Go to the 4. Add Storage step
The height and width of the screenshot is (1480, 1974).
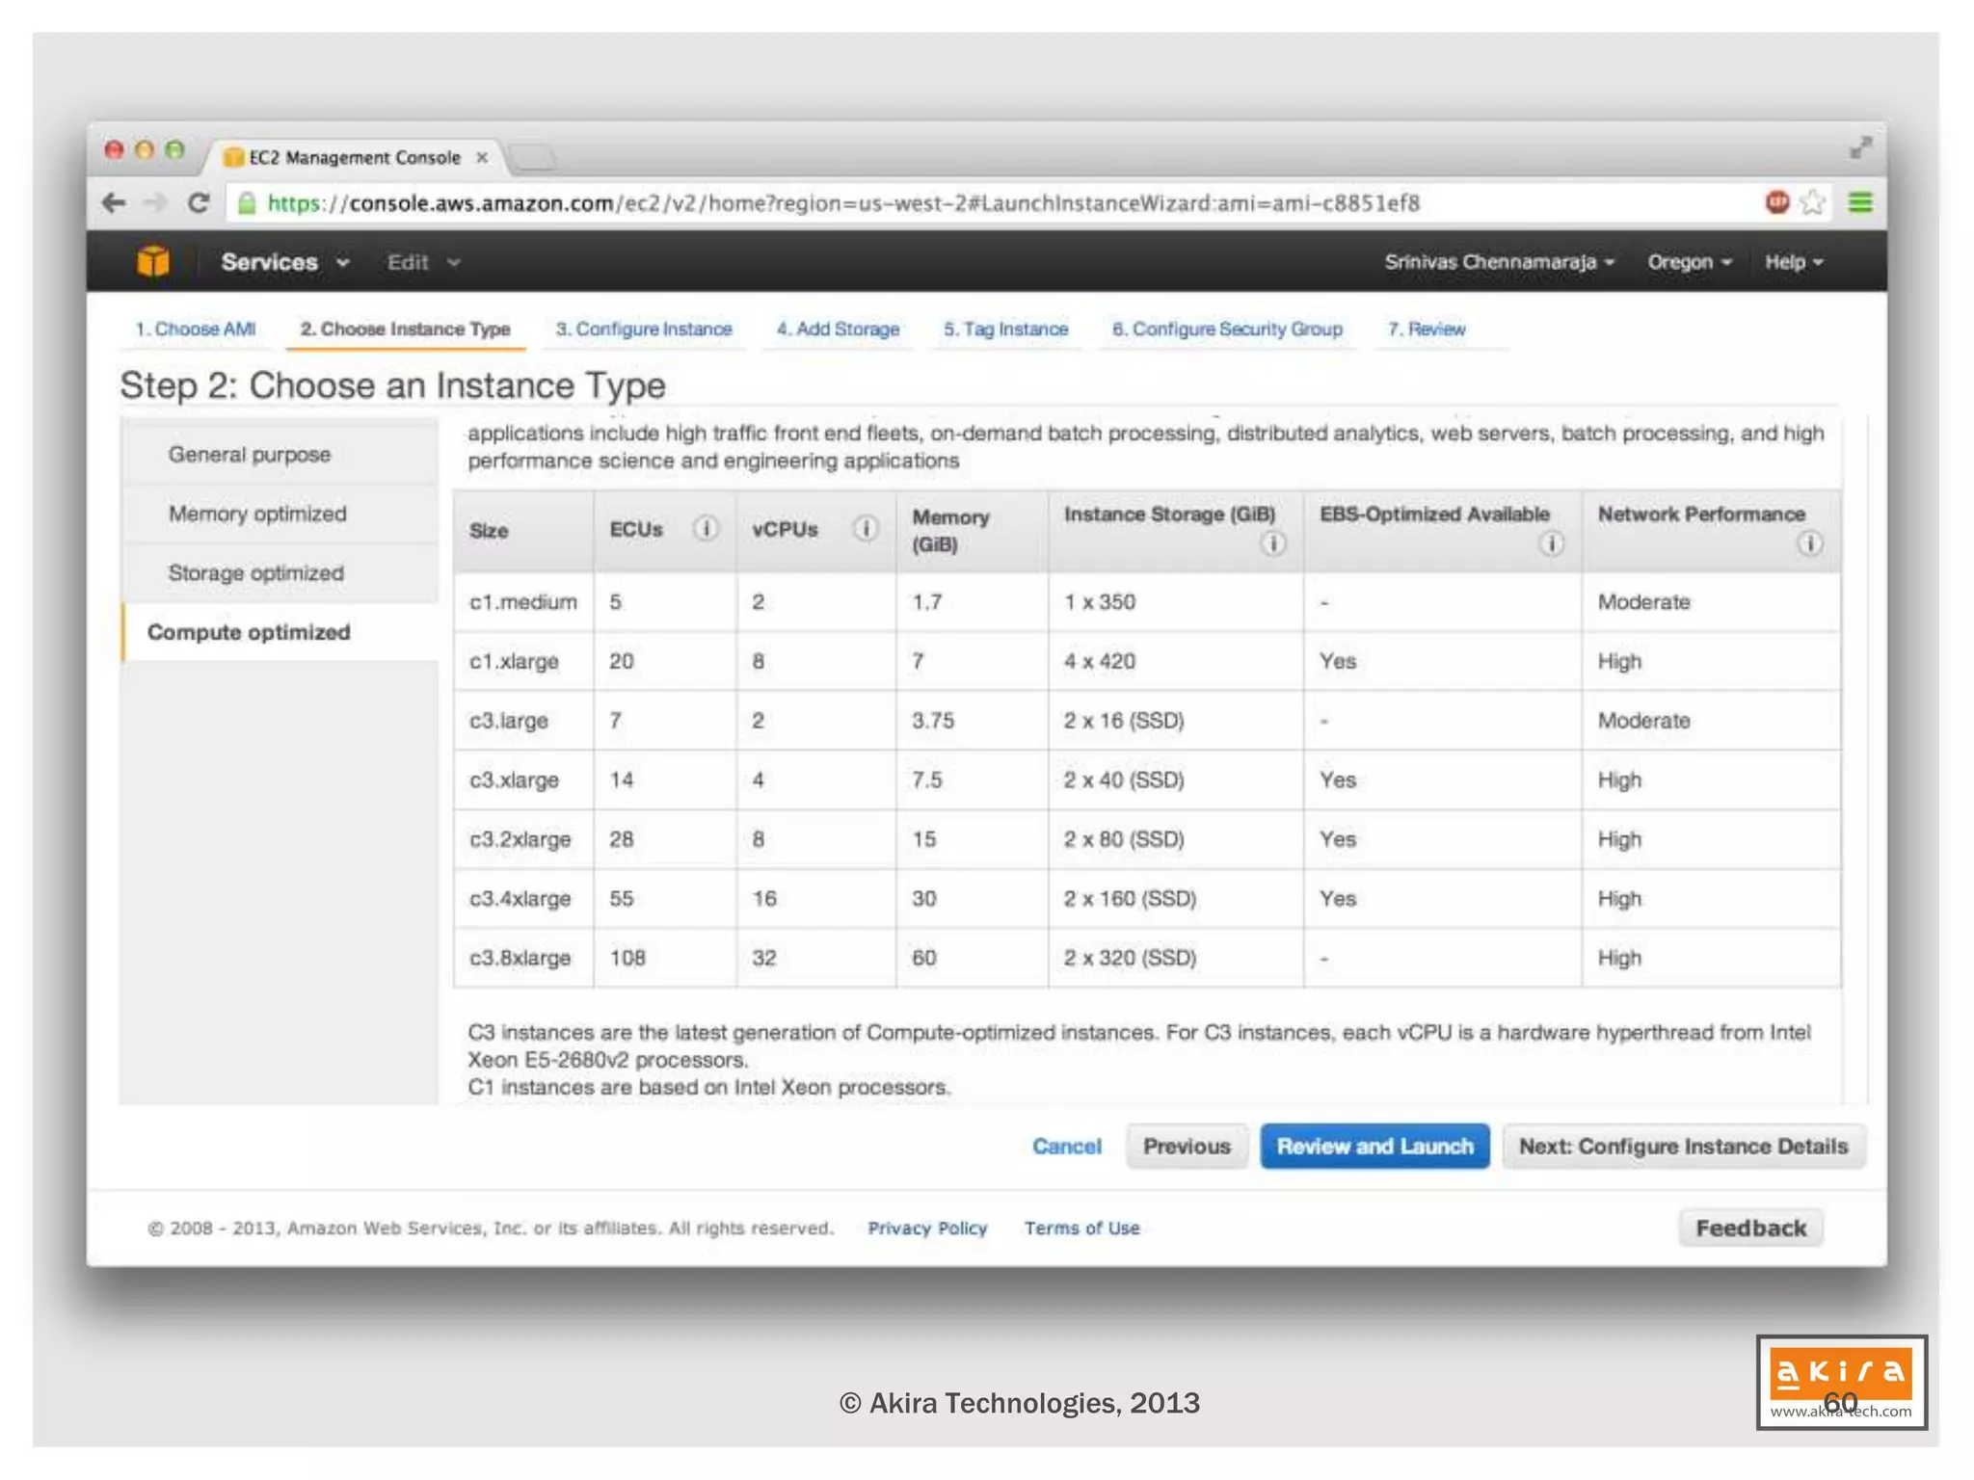point(838,330)
